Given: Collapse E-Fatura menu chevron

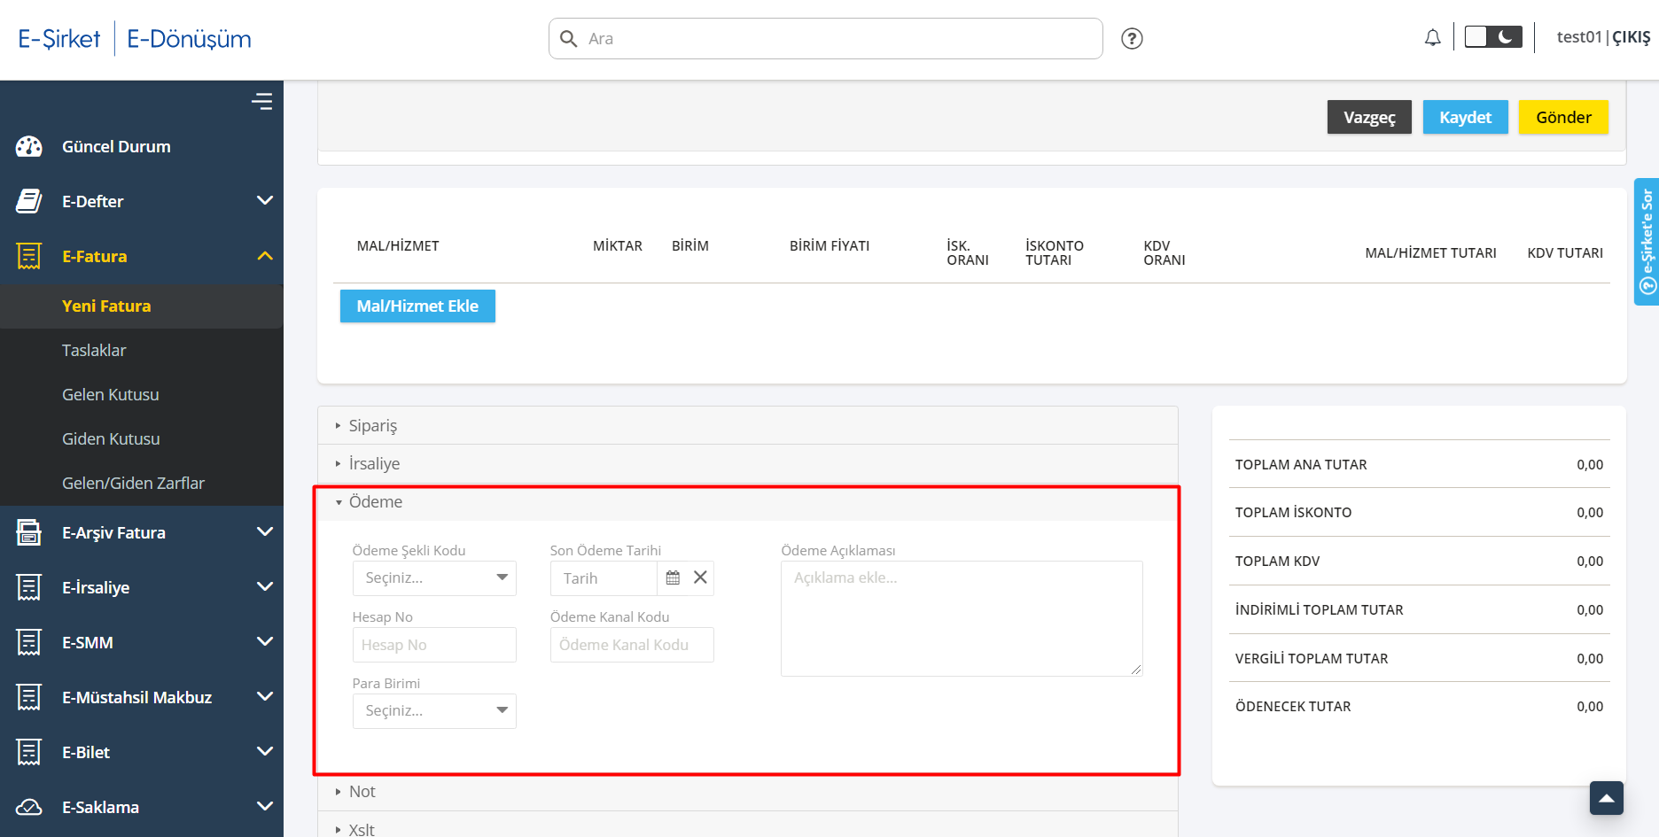Looking at the screenshot, I should click(x=264, y=256).
